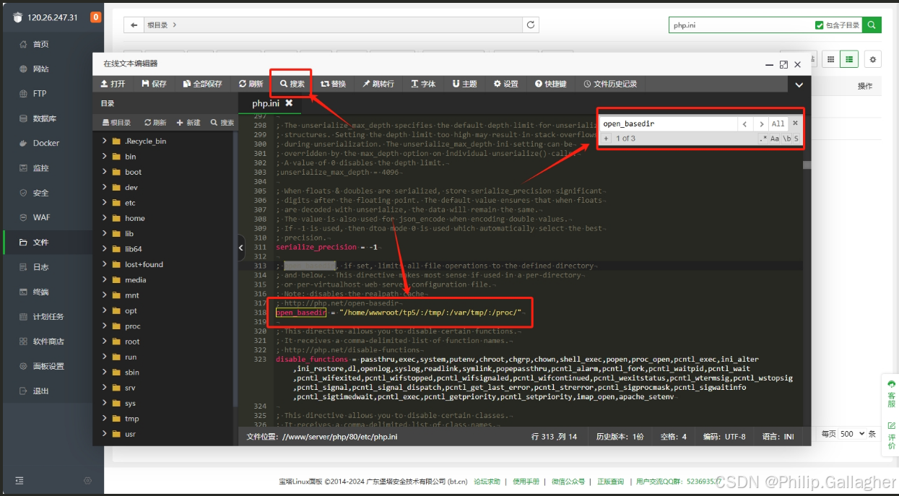The height and width of the screenshot is (496, 899).
Task: Select the 跳转行 jump-to-line icon
Action: coord(376,84)
